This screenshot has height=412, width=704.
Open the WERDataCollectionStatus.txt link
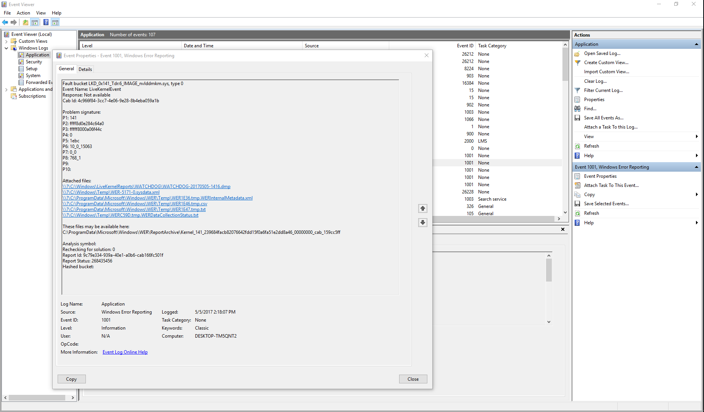click(130, 215)
